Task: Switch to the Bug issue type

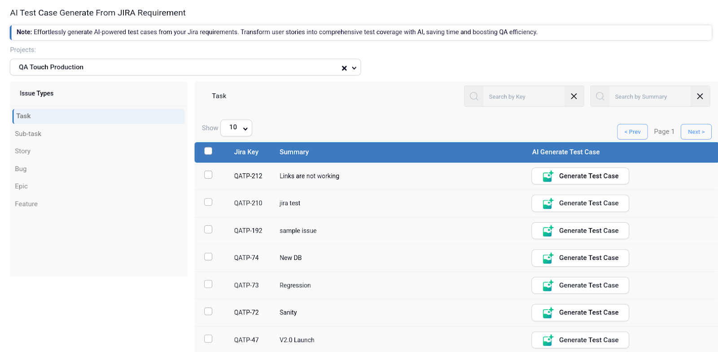Action: [x=21, y=169]
